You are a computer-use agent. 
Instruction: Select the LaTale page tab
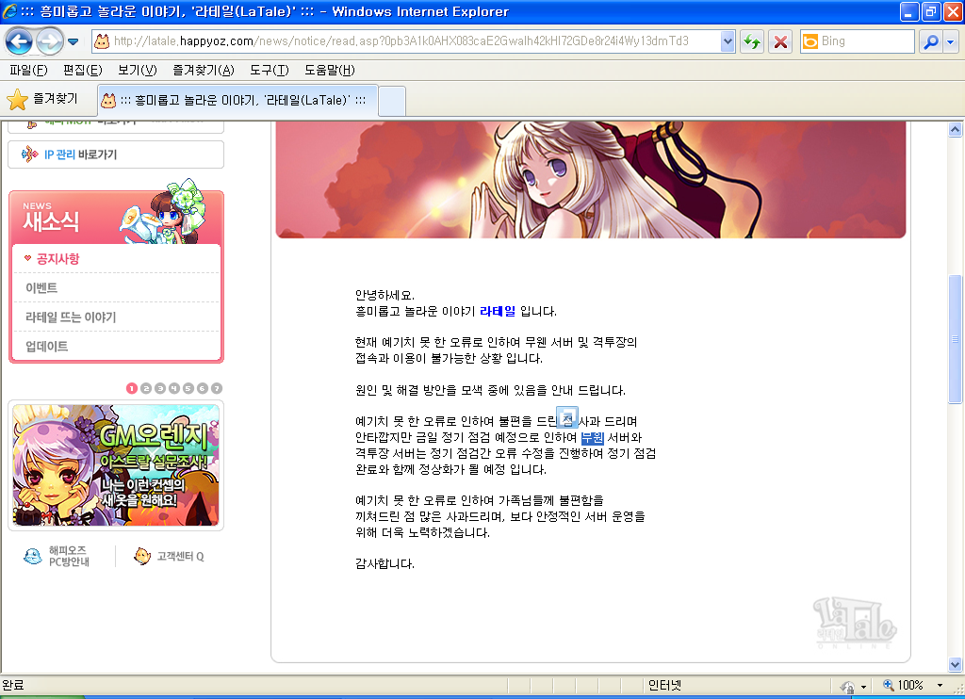tap(237, 100)
